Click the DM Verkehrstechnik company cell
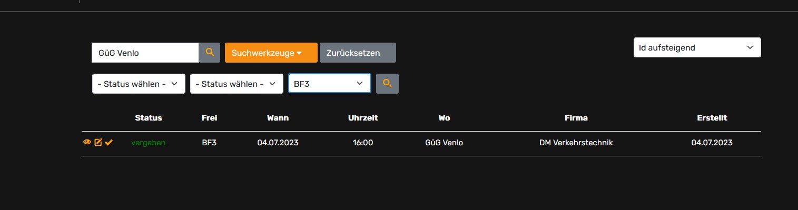Viewport: 798px width, 210px height. [576, 143]
